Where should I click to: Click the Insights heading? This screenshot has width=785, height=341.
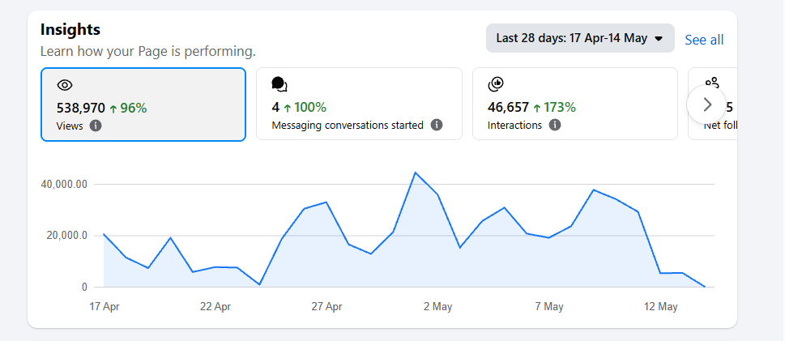pos(70,29)
